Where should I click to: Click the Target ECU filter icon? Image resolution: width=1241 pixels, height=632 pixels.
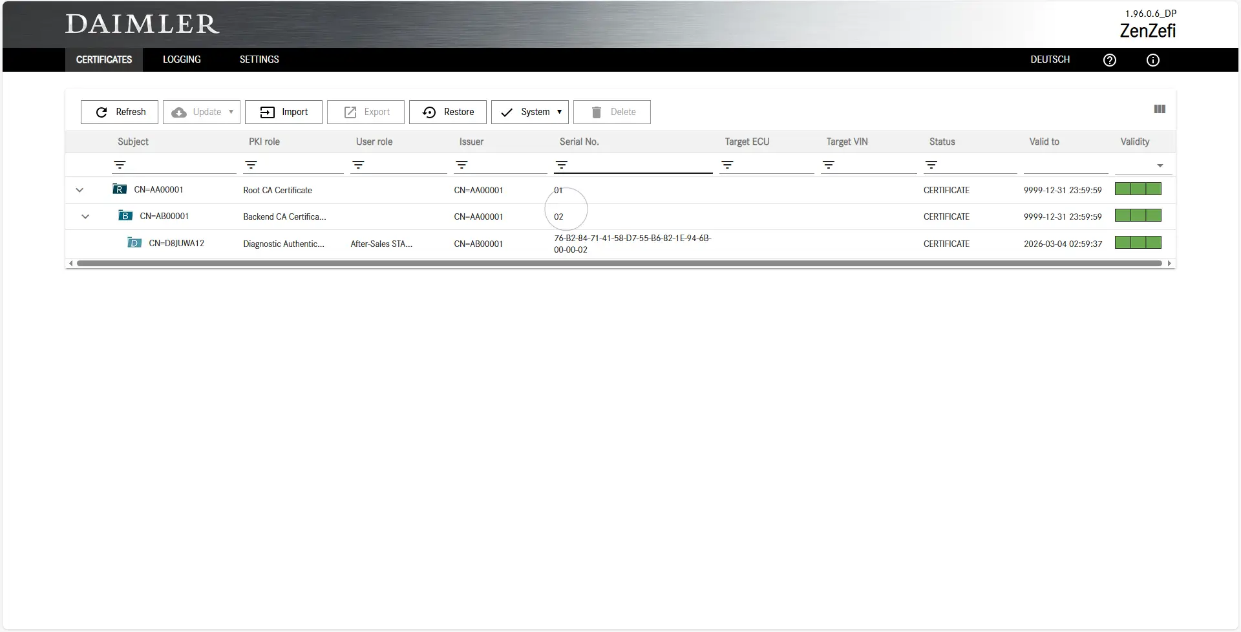727,165
